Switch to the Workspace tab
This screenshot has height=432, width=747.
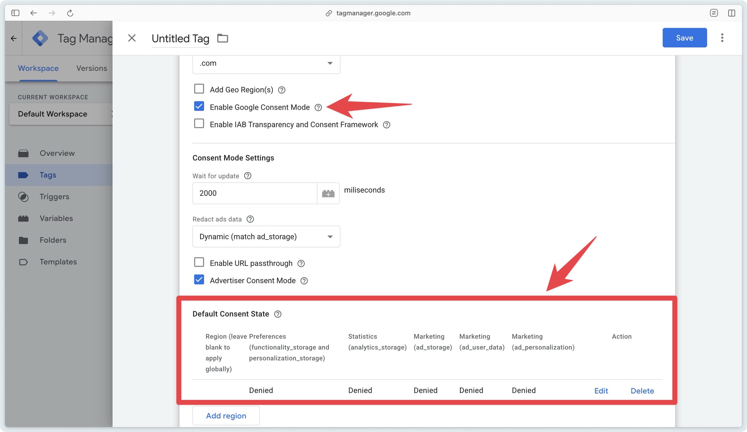(x=38, y=68)
